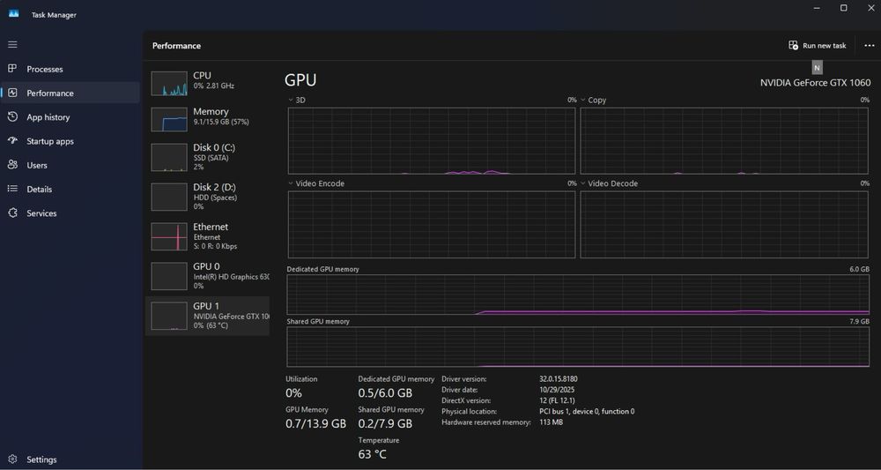Click the 0.7/13.9 GB GPU Memory value

pos(315,423)
